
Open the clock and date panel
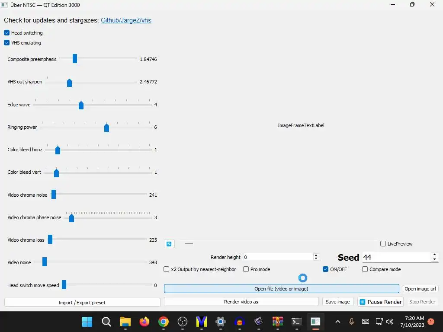(412, 322)
